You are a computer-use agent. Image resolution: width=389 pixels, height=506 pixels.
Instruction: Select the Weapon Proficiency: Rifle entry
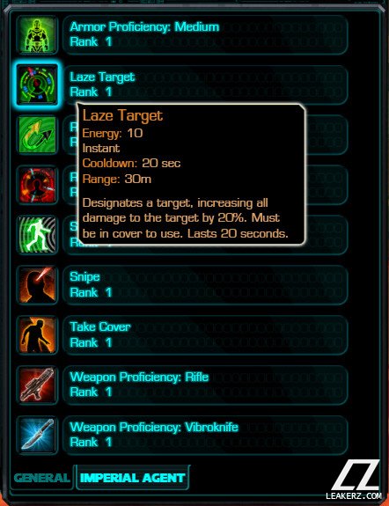coord(205,385)
